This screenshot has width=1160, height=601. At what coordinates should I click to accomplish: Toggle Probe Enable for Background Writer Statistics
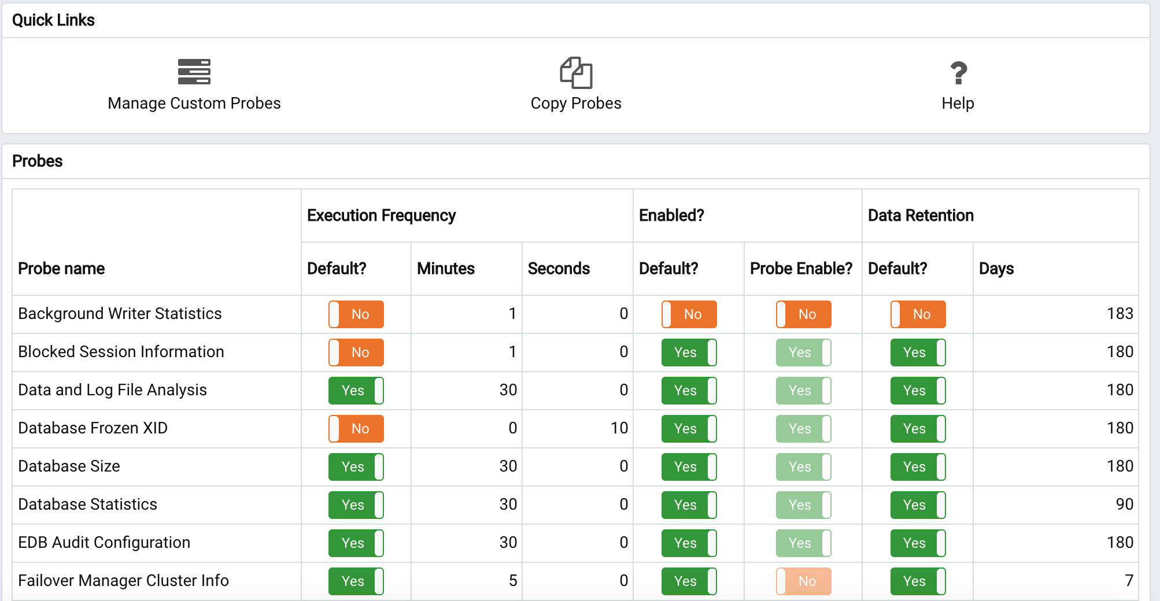pos(804,314)
